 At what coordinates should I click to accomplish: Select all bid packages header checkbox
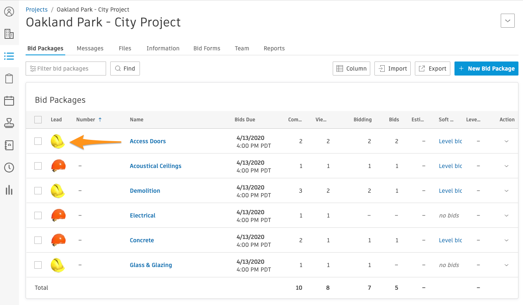point(38,120)
